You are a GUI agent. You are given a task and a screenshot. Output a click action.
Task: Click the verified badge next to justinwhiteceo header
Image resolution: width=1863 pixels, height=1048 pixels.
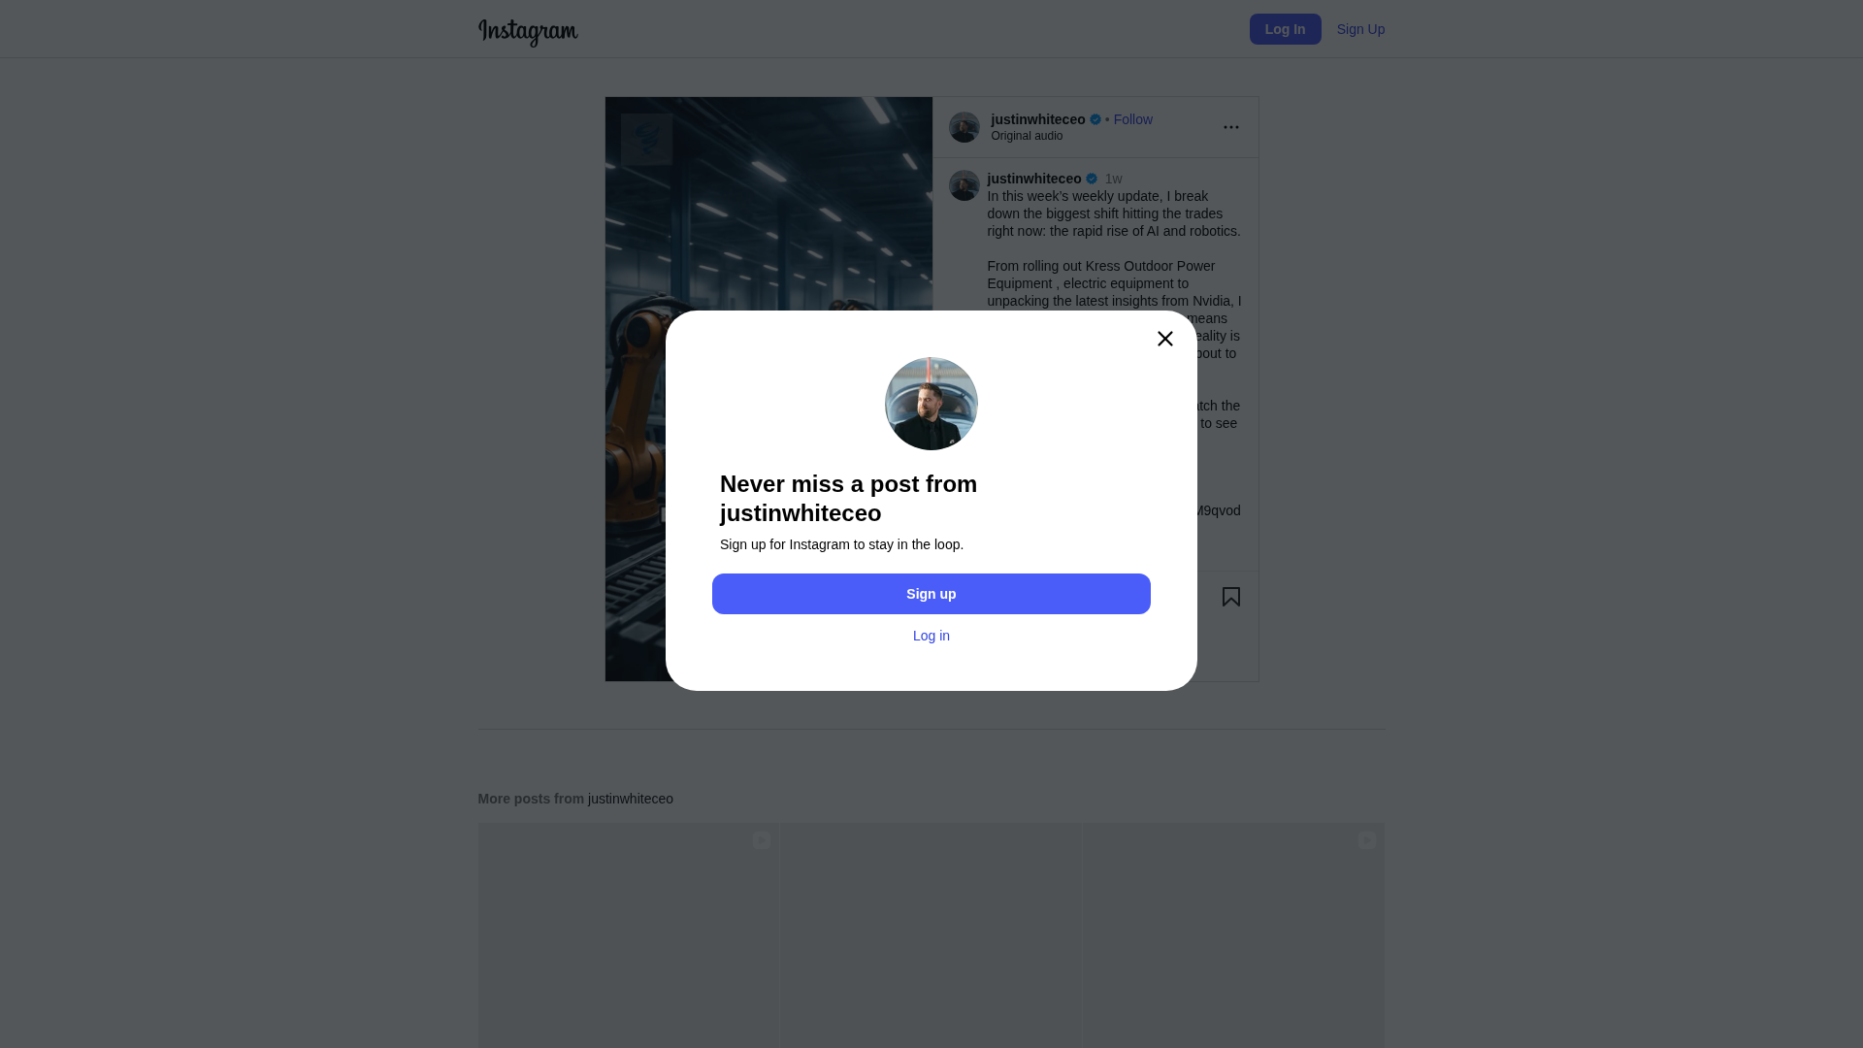[1095, 119]
